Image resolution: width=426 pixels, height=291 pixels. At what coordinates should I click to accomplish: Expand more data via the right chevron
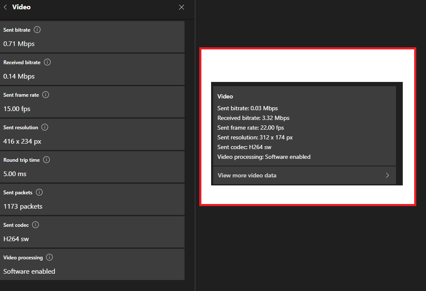pos(387,175)
